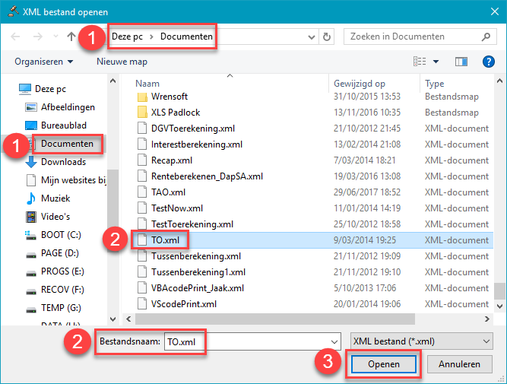
Task: Sort by Gewijzigd op column header
Action: point(360,84)
